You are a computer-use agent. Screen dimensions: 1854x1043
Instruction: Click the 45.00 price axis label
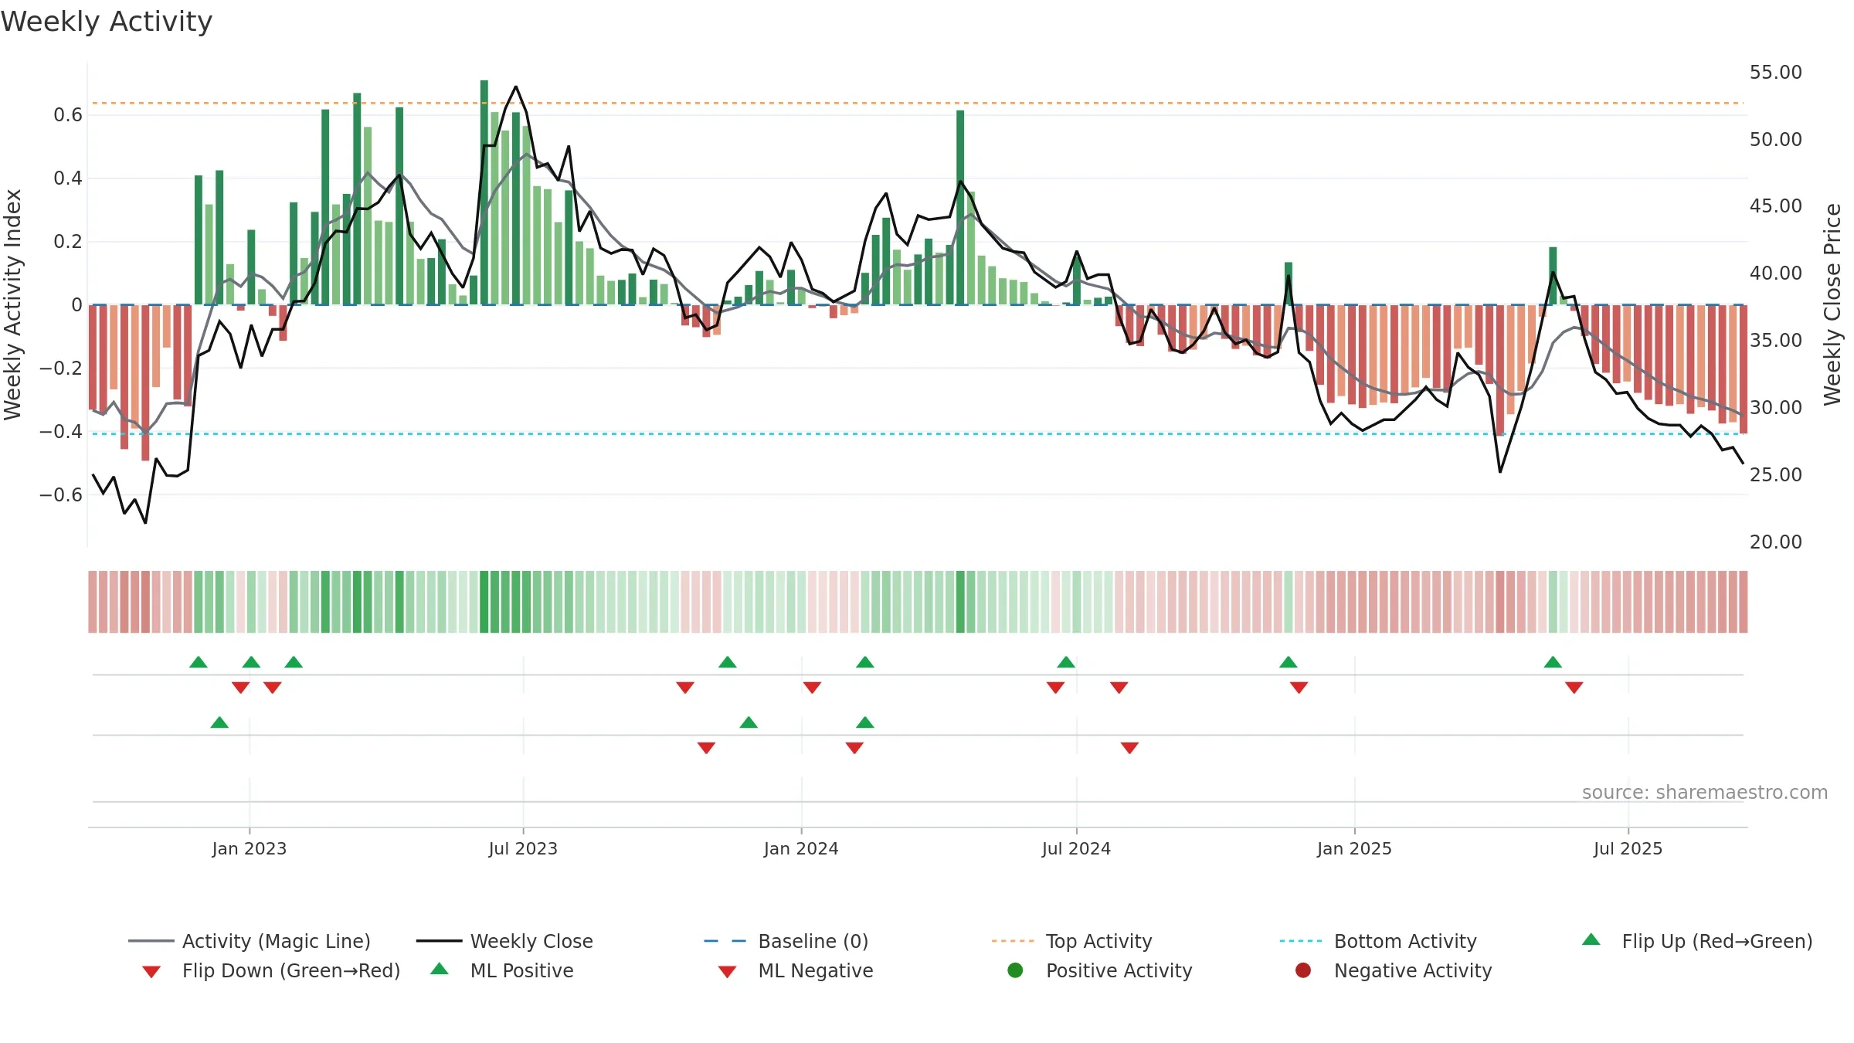(x=1776, y=206)
